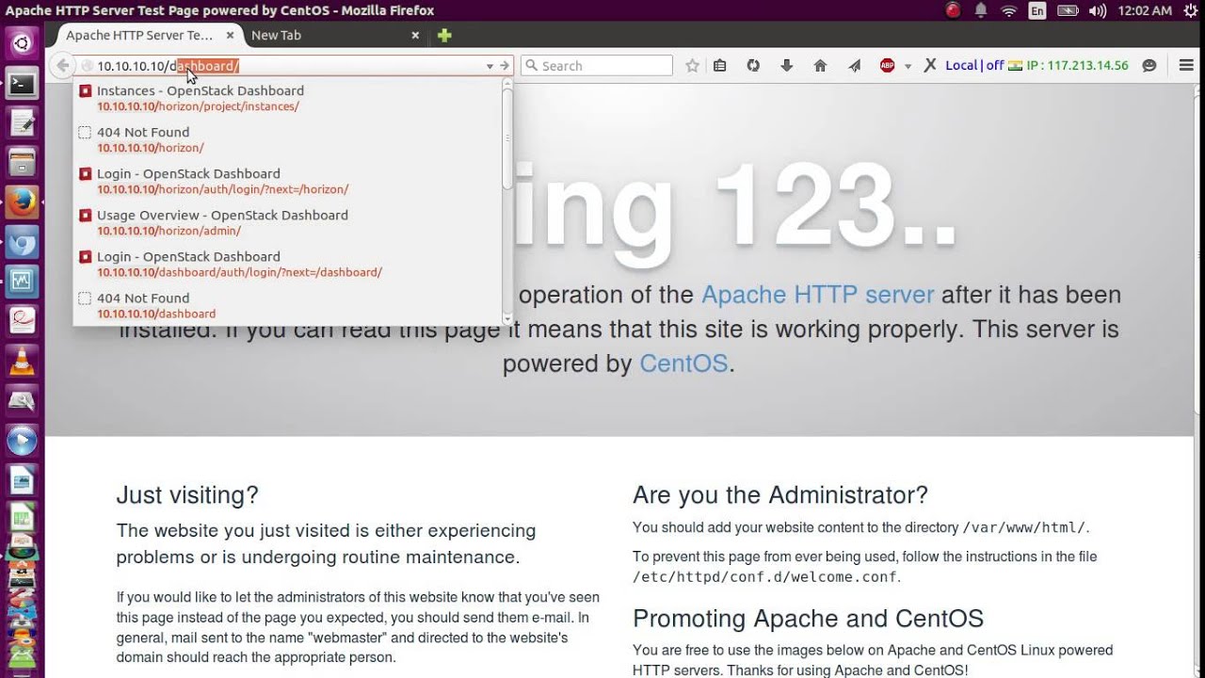Select Usage Overview - OpenStack Dashboard suggestion

(x=287, y=222)
